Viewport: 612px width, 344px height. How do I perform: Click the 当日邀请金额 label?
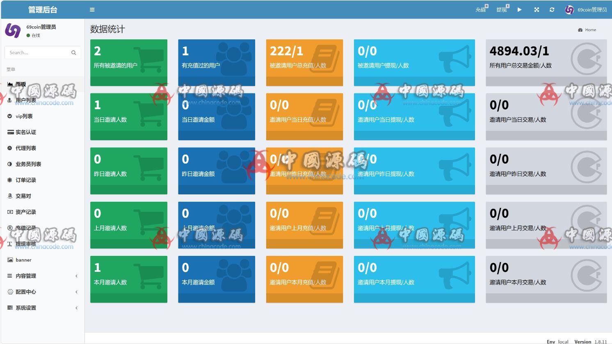(198, 120)
